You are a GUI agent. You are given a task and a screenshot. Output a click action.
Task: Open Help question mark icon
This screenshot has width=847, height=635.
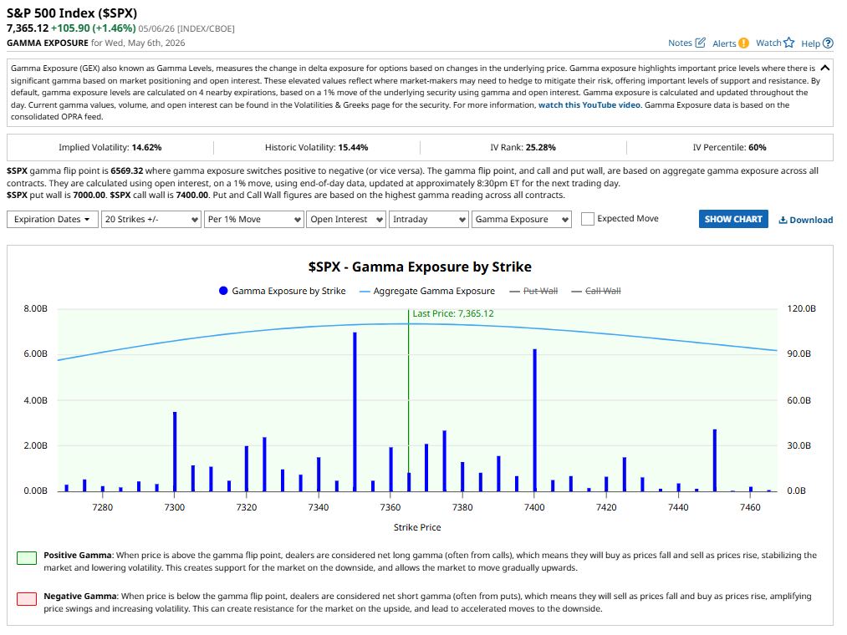(x=828, y=43)
